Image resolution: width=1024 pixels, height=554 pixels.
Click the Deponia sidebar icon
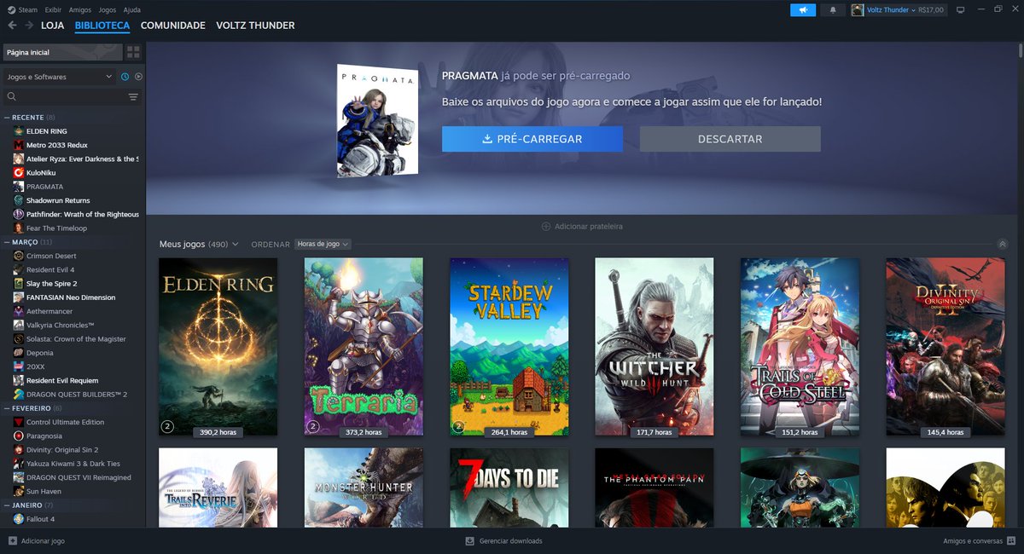19,353
